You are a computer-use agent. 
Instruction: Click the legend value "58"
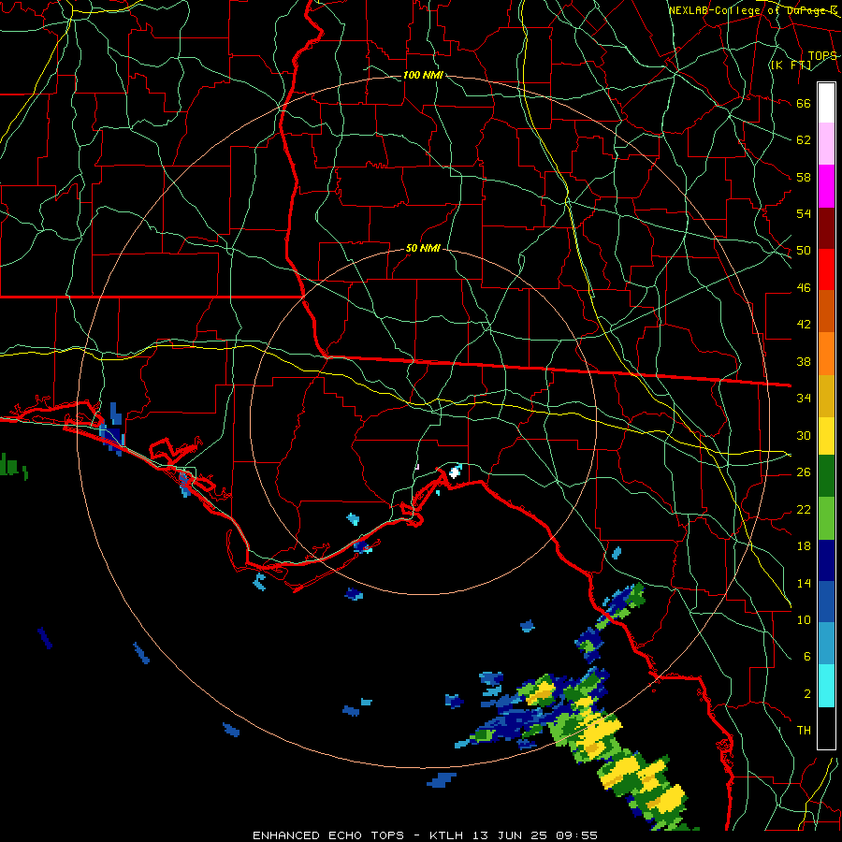pyautogui.click(x=804, y=177)
